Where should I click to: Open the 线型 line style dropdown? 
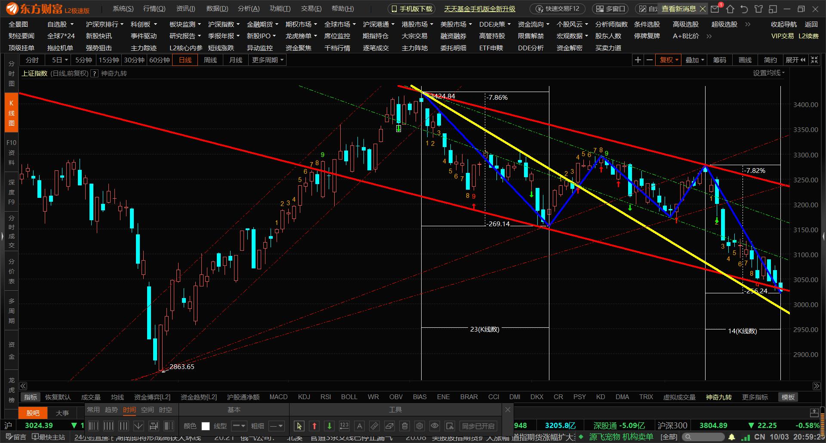(239, 426)
